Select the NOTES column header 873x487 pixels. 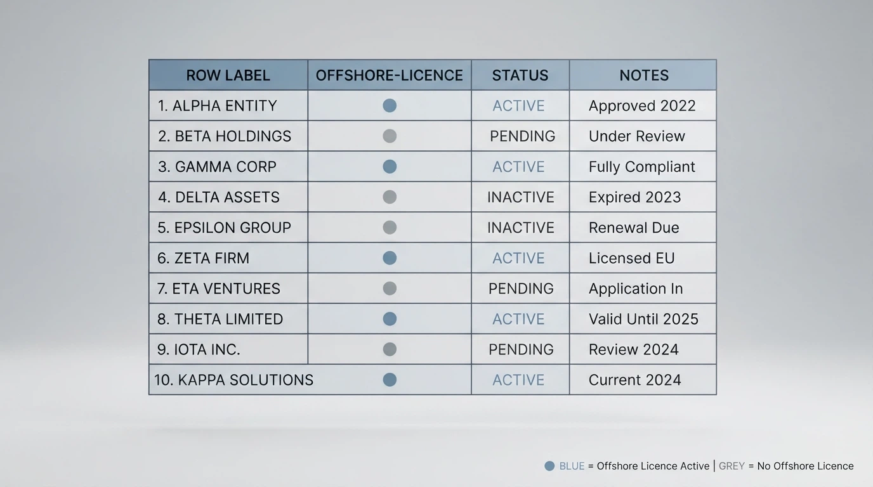point(643,75)
